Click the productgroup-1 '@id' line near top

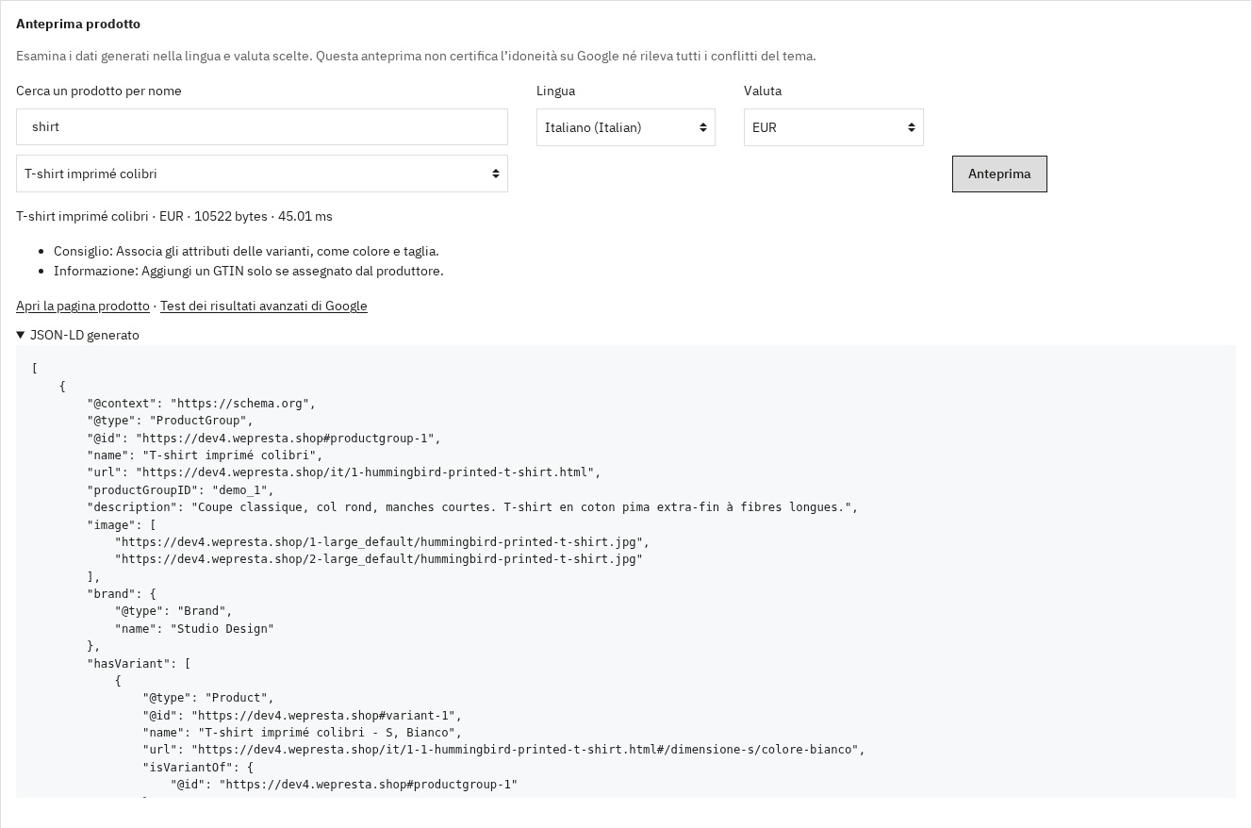click(x=264, y=439)
